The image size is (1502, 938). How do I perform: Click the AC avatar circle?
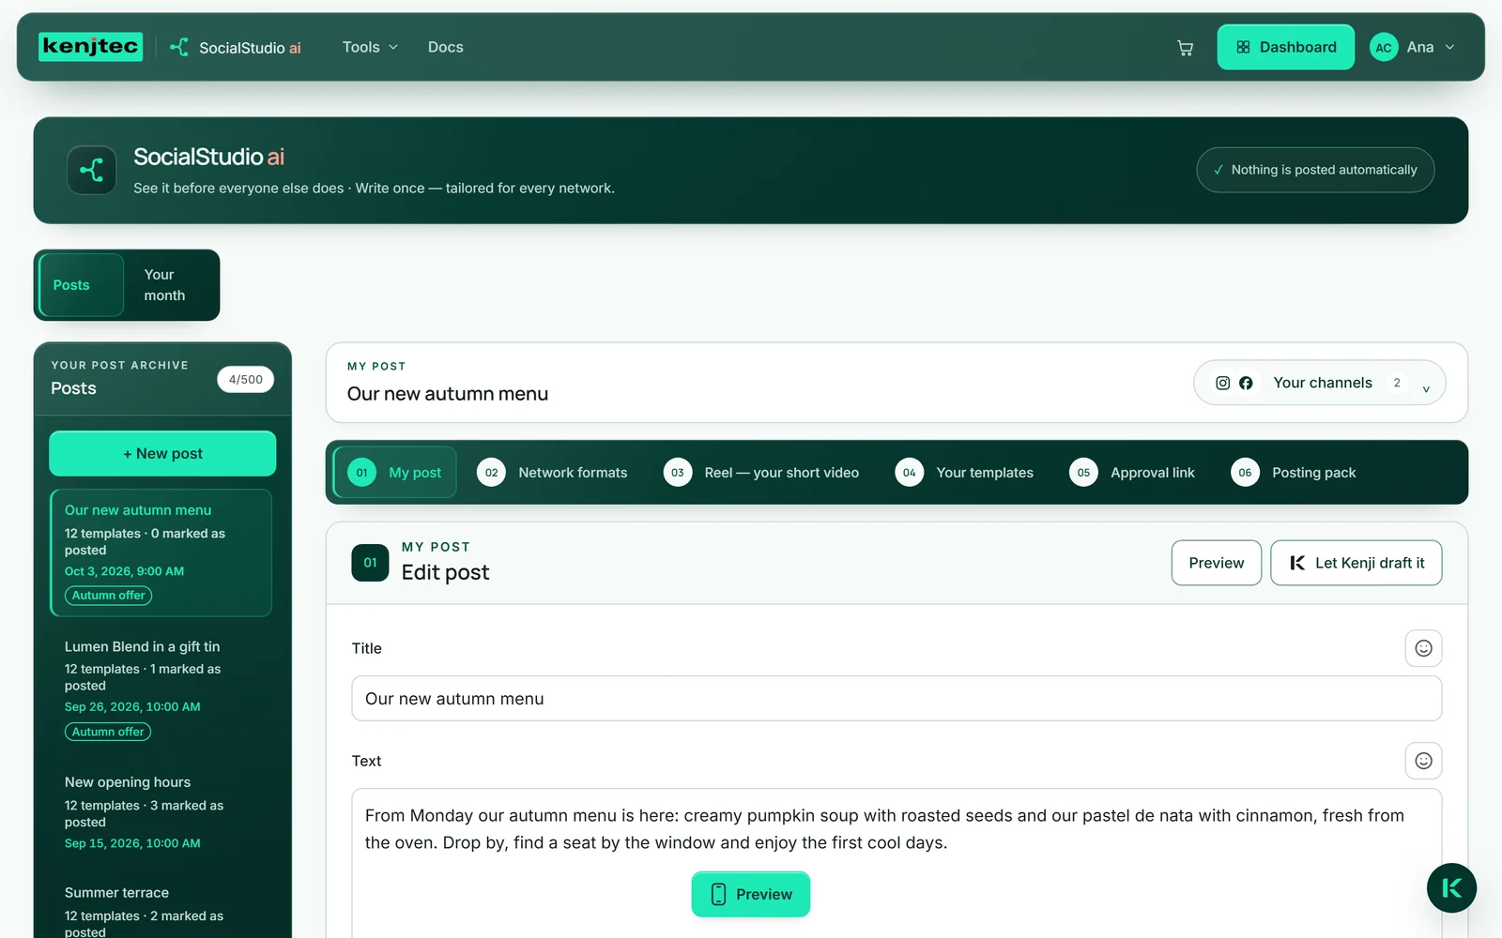pos(1384,48)
